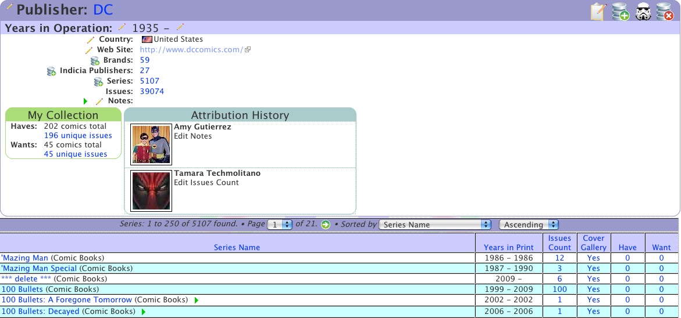Edit the Web Site using pencil icon
The height and width of the screenshot is (318, 681).
[x=89, y=50]
